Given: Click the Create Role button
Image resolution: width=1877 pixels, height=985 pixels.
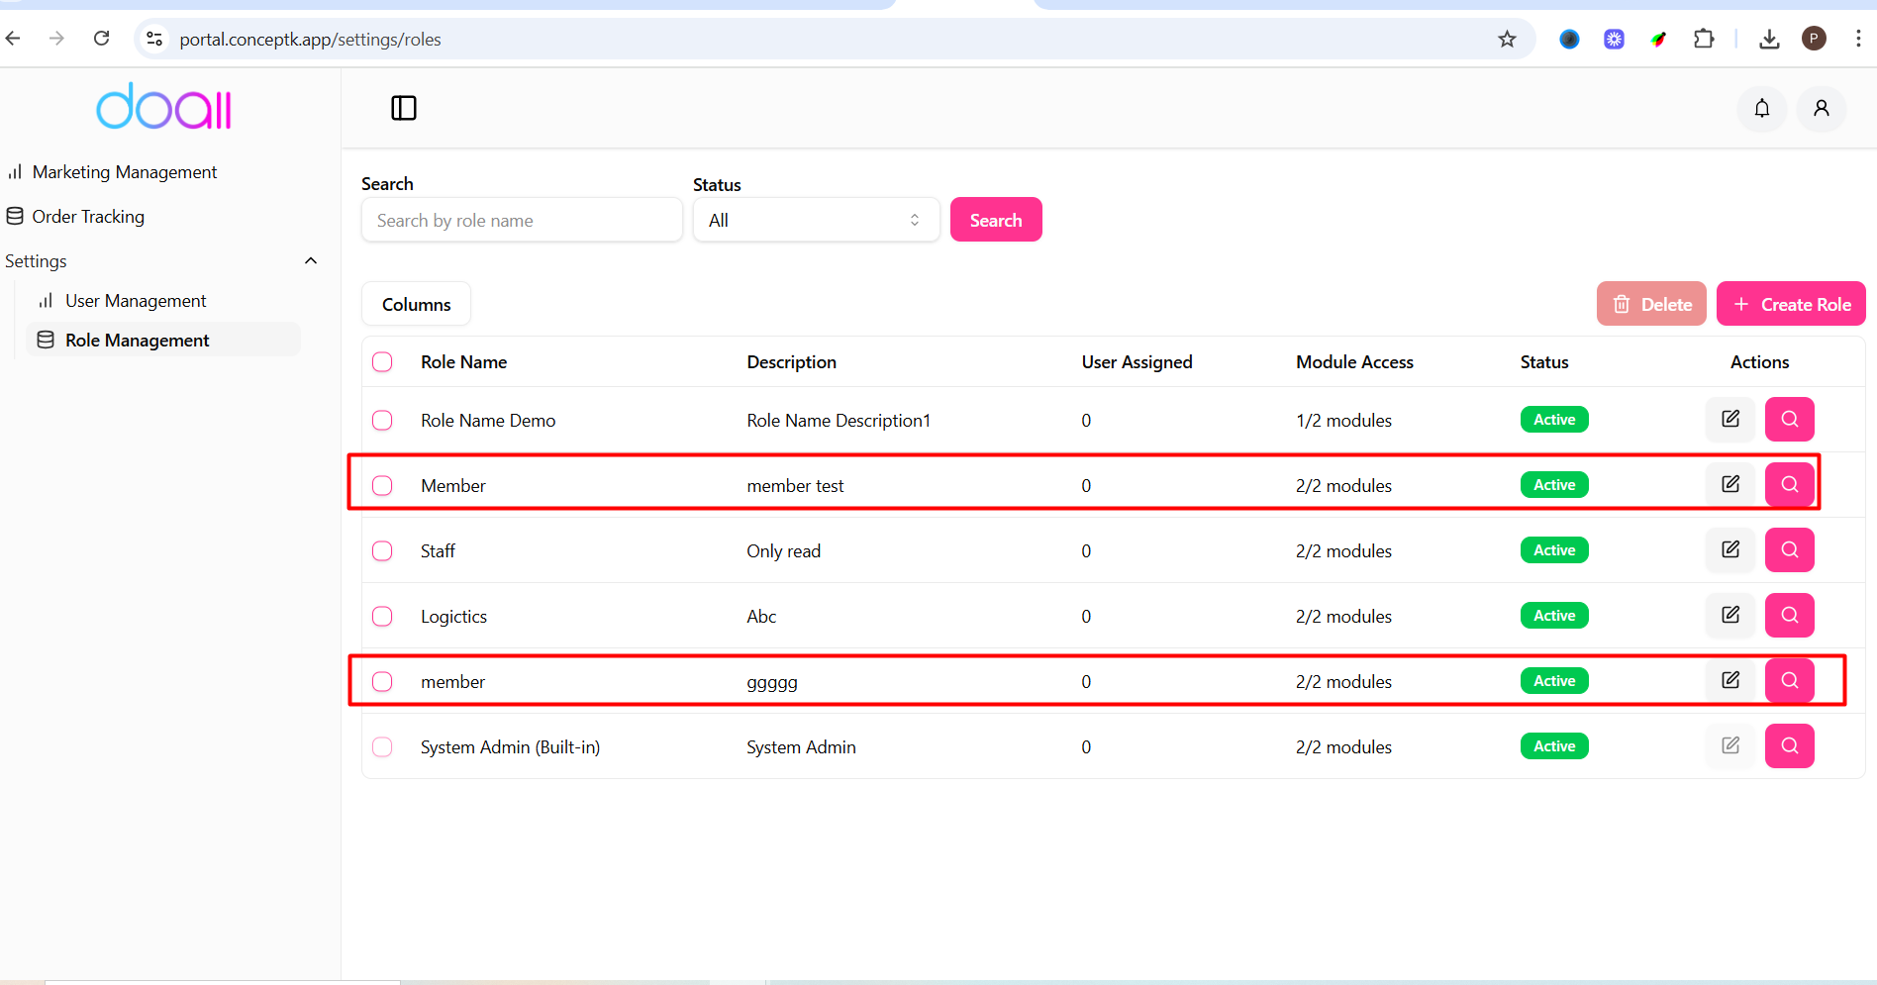Looking at the screenshot, I should (1790, 305).
